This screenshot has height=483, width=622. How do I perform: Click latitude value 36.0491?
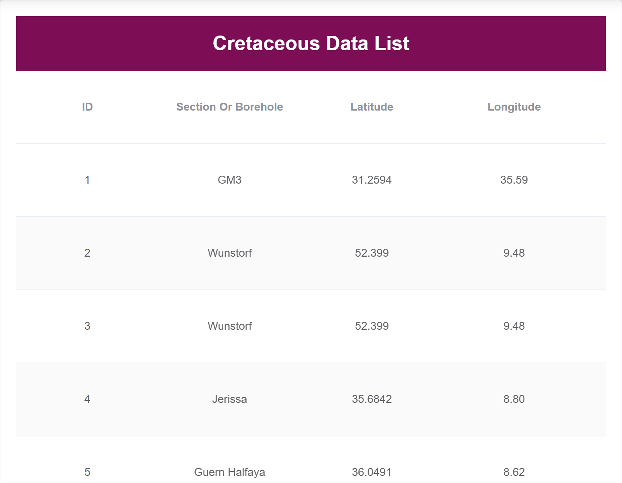pyautogui.click(x=372, y=472)
